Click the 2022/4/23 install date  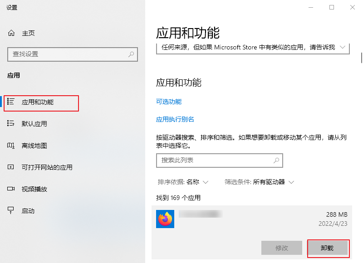click(333, 224)
